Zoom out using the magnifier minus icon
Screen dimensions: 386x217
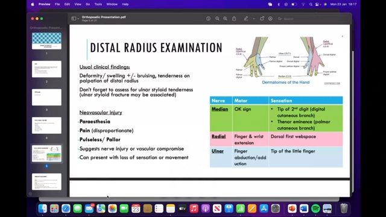217,19
